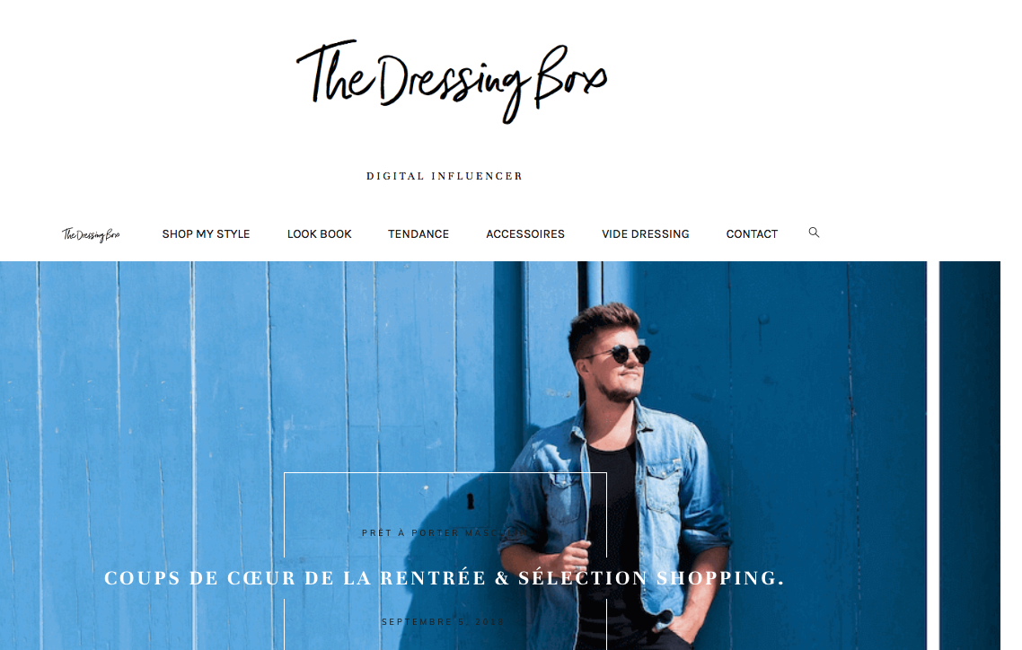The height and width of the screenshot is (650, 1022).
Task: Open the Shop My Style menu
Action: tap(206, 233)
